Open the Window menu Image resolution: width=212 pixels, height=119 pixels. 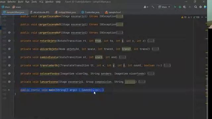pyautogui.click(x=49, y=2)
